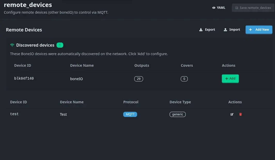Click the generic device type badge
The image size is (275, 160).
coord(177,114)
